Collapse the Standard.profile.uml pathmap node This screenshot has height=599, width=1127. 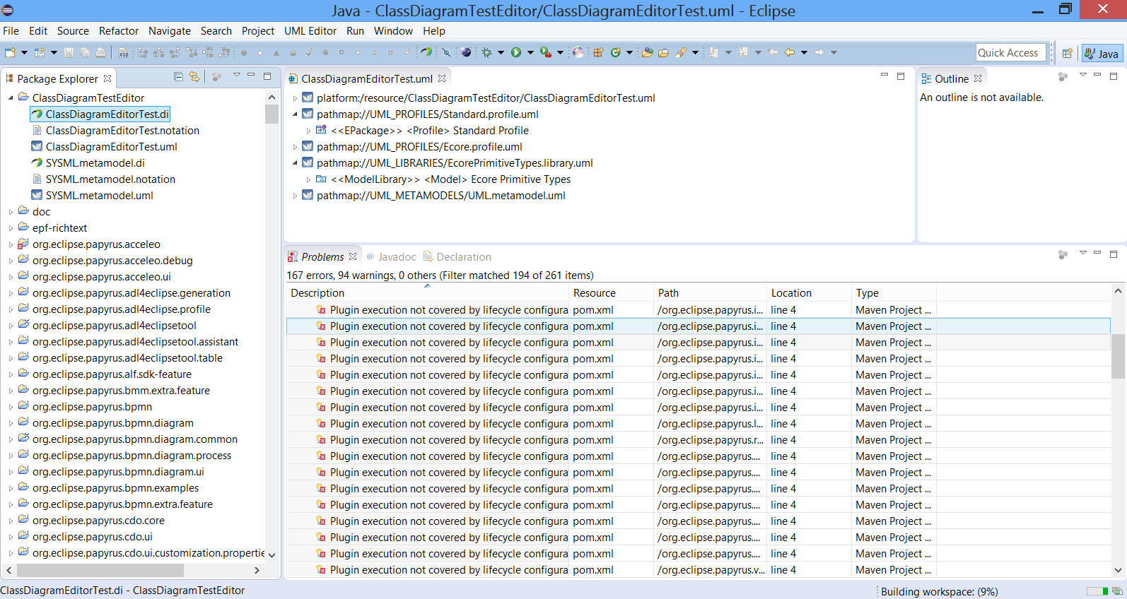tap(295, 114)
